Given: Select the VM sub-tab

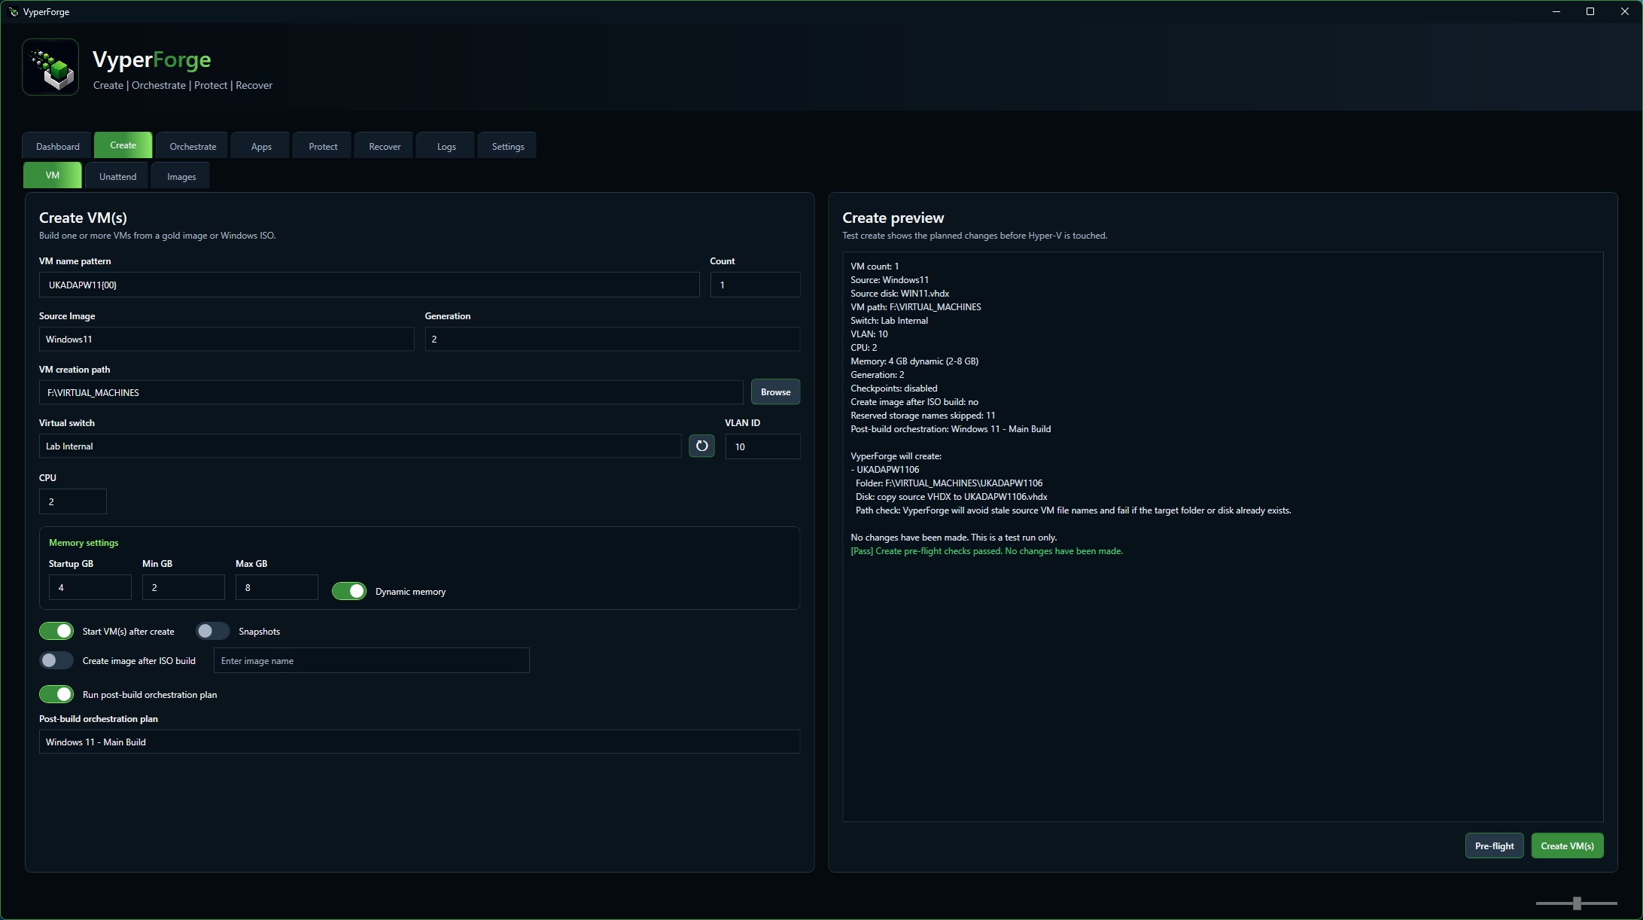Looking at the screenshot, I should click(53, 175).
